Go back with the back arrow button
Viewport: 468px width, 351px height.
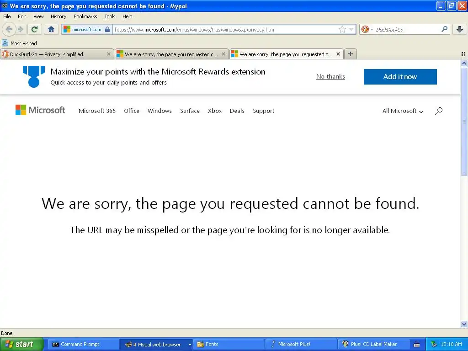click(x=9, y=29)
